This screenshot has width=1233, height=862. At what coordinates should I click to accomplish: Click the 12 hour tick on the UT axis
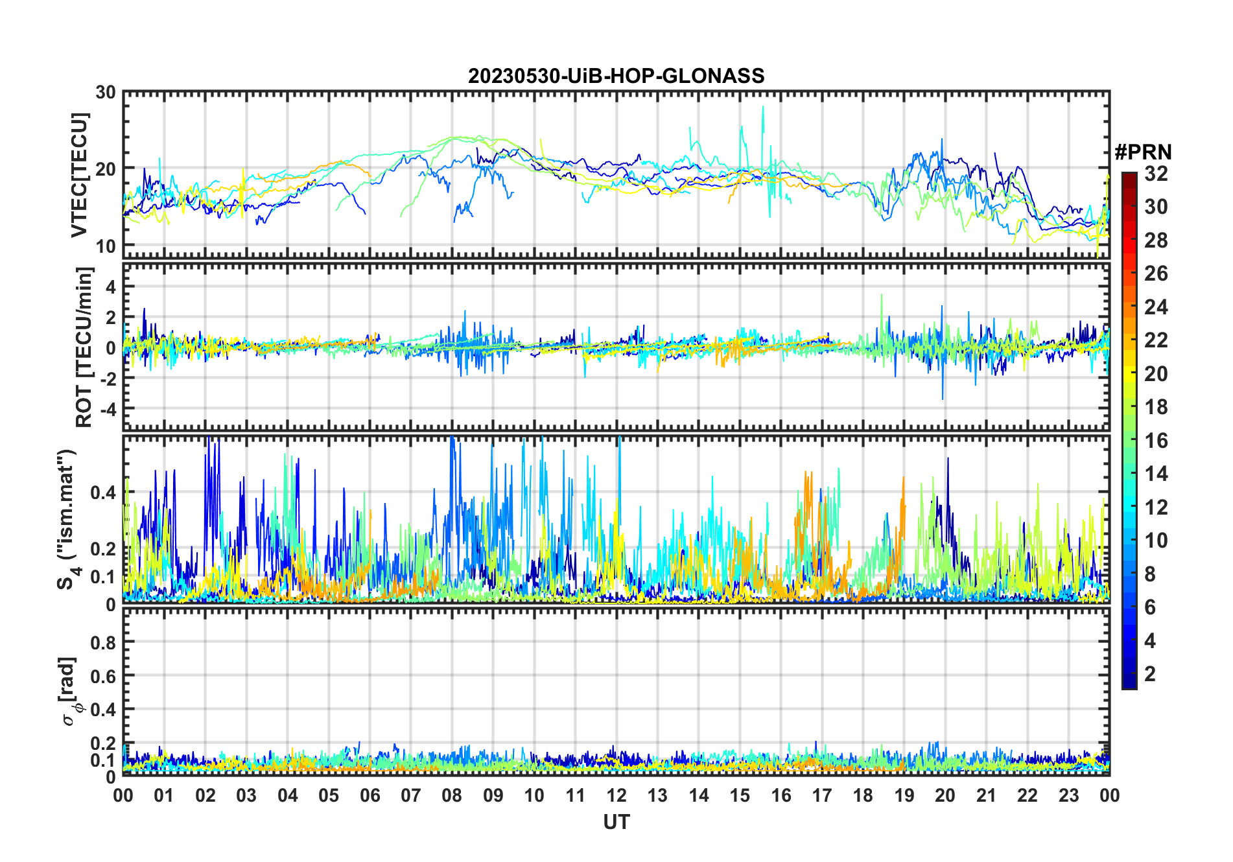[x=616, y=795]
